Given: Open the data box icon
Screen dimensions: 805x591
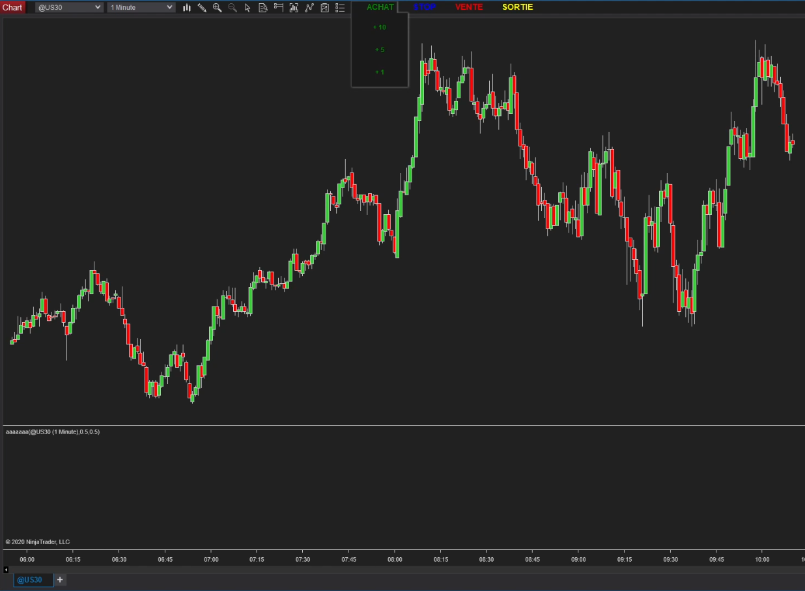Looking at the screenshot, I should pyautogui.click(x=263, y=7).
